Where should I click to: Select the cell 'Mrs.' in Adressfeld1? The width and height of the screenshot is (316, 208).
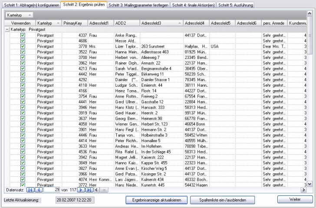(x=101, y=46)
